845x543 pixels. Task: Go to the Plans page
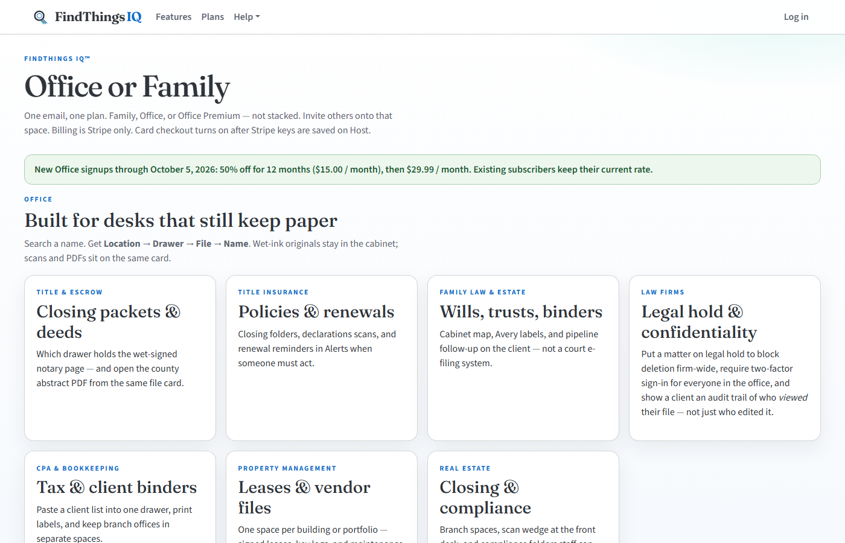[x=212, y=17]
